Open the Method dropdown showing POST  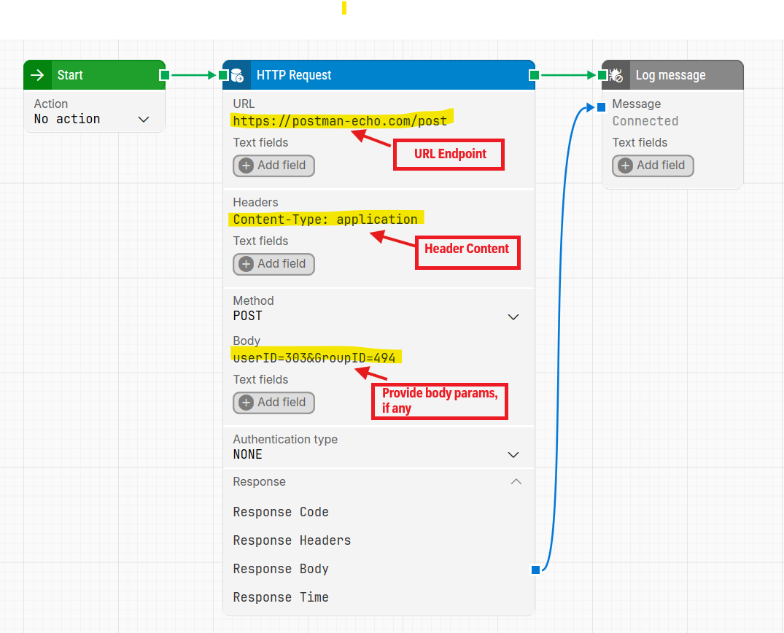[x=513, y=317]
